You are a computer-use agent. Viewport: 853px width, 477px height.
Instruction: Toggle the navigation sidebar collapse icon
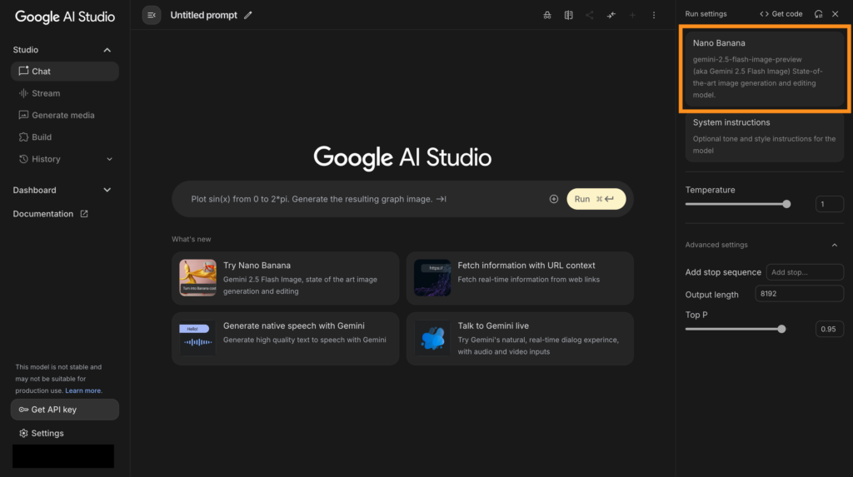152,15
